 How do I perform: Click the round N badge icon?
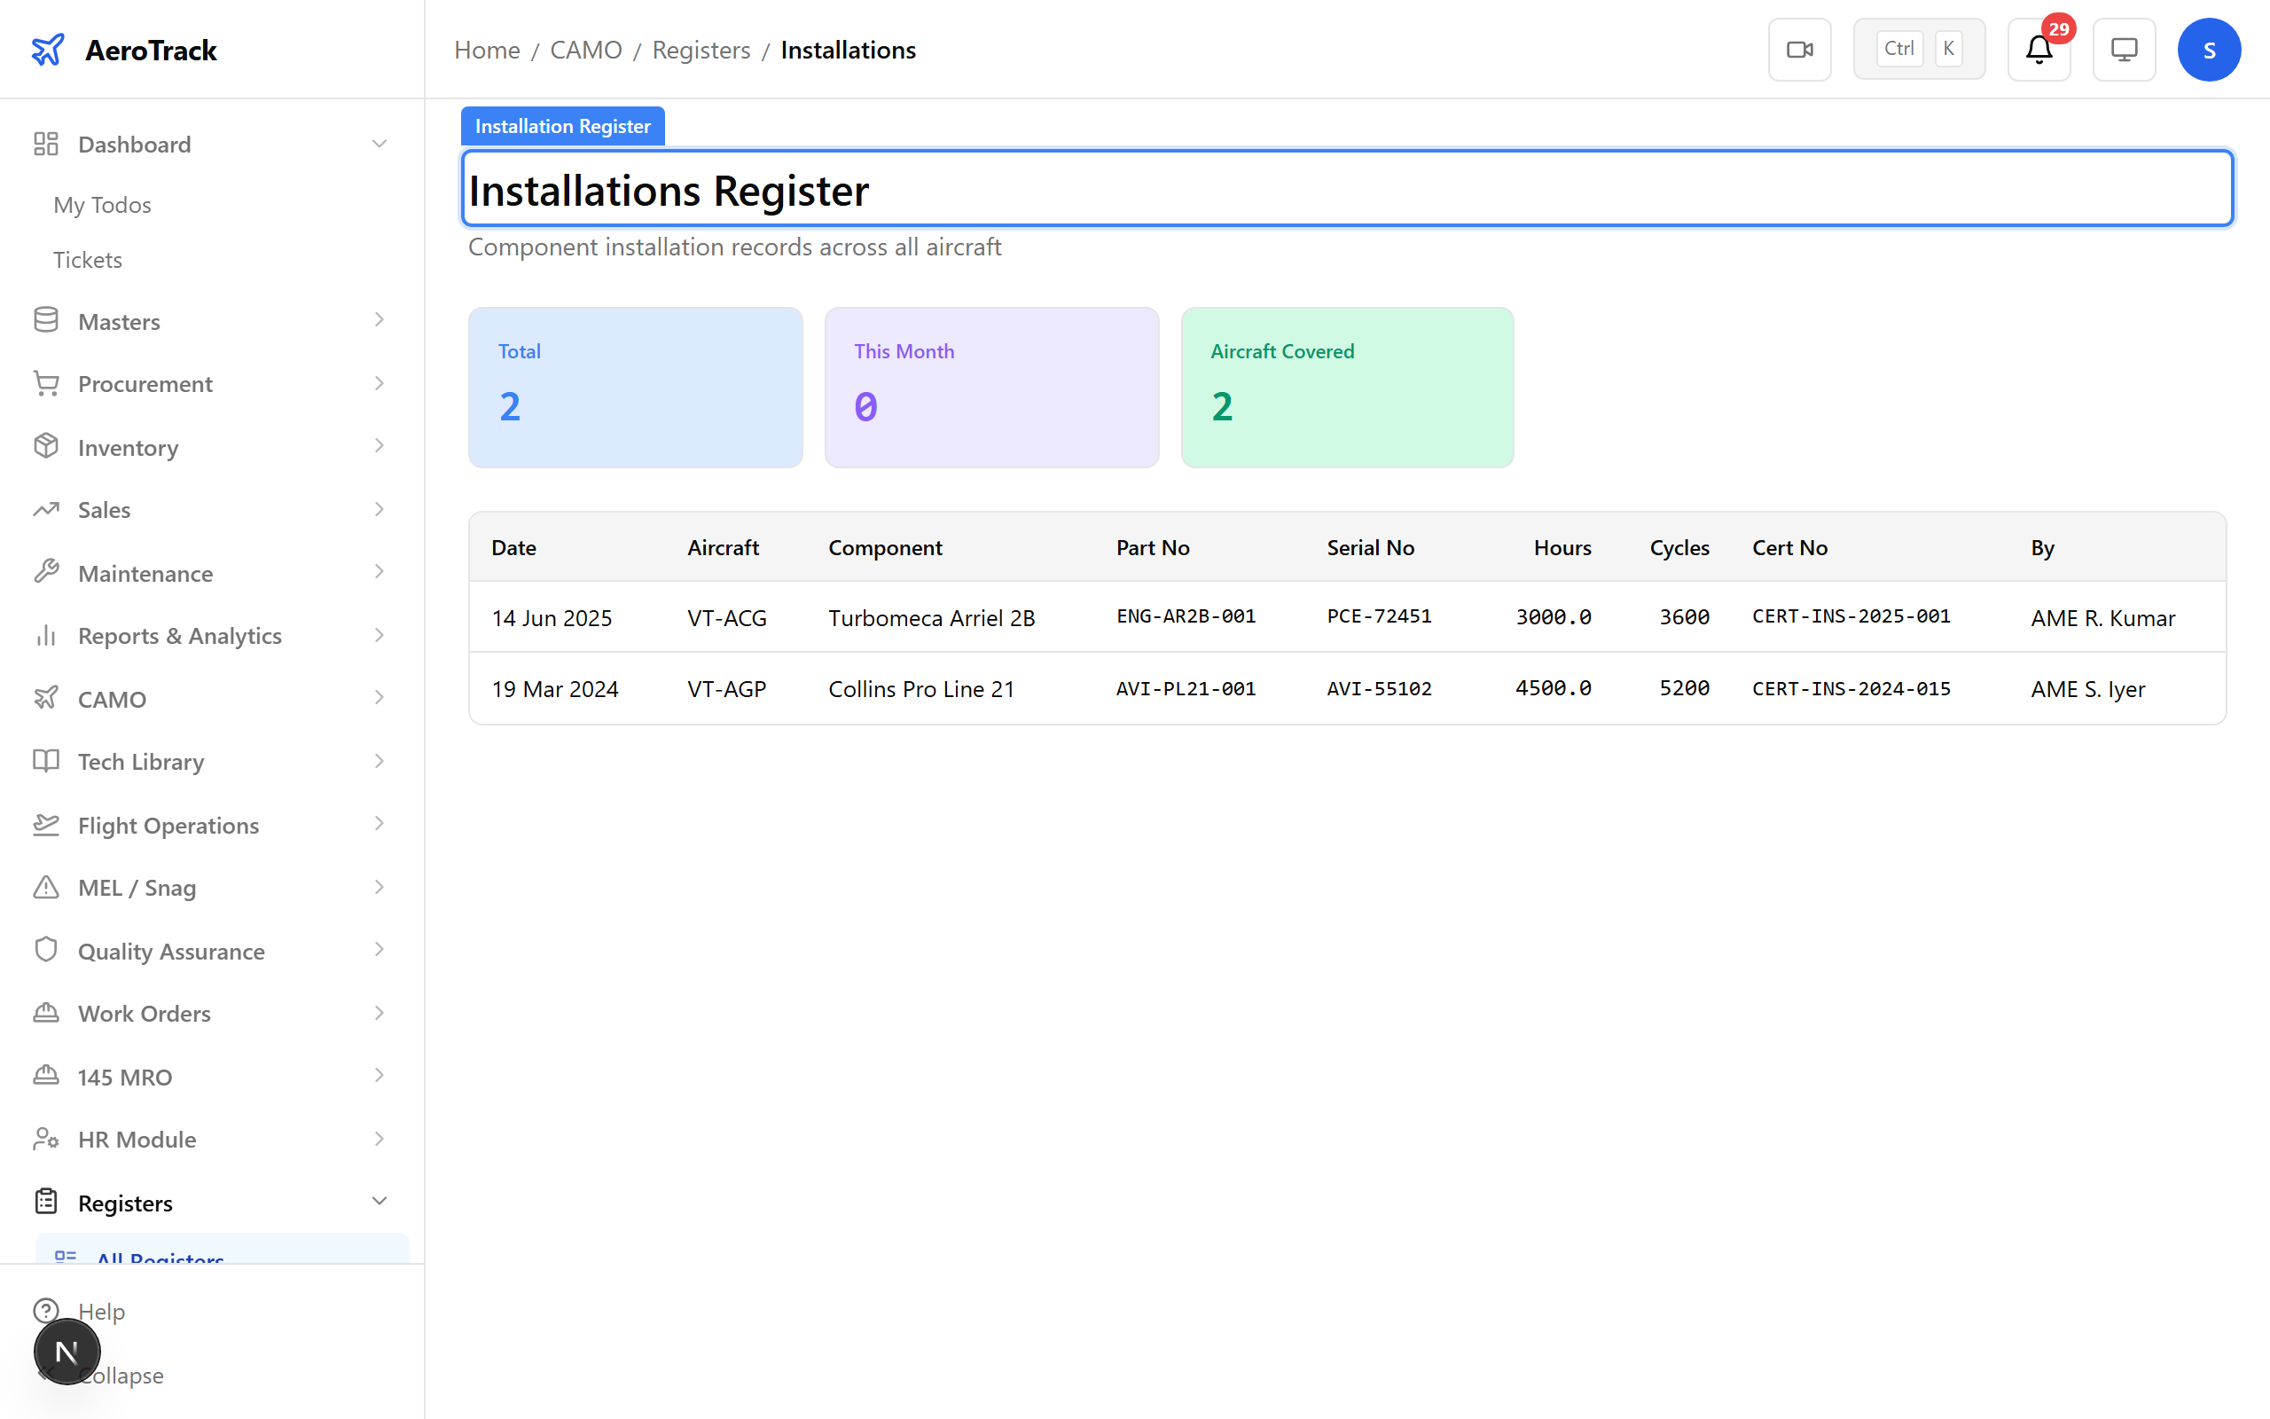67,1352
